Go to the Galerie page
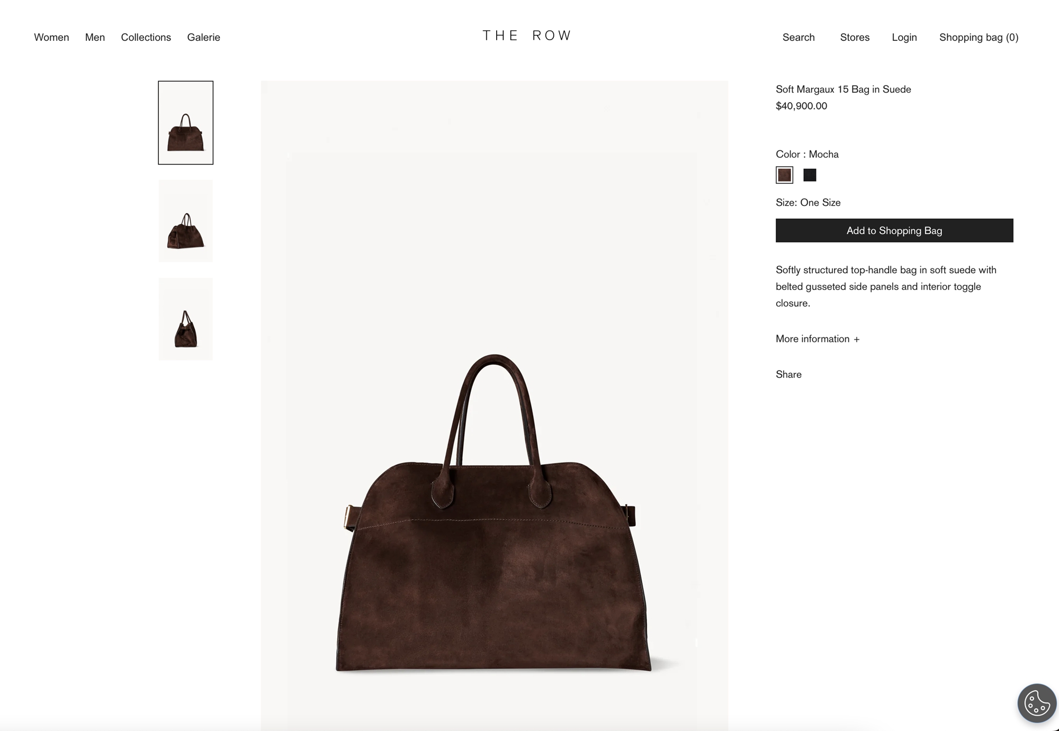The width and height of the screenshot is (1059, 731). (203, 37)
